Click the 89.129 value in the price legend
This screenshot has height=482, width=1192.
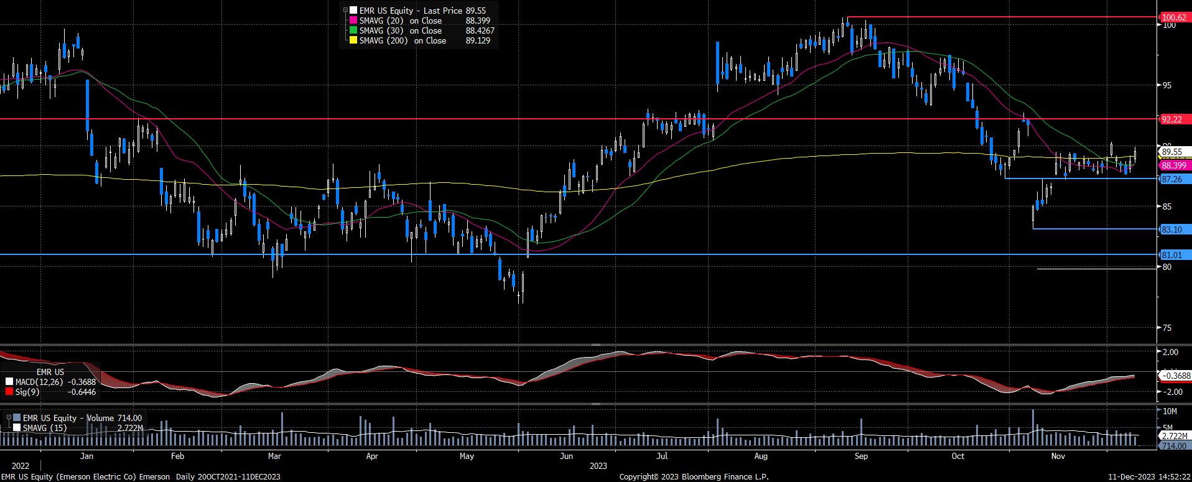478,40
